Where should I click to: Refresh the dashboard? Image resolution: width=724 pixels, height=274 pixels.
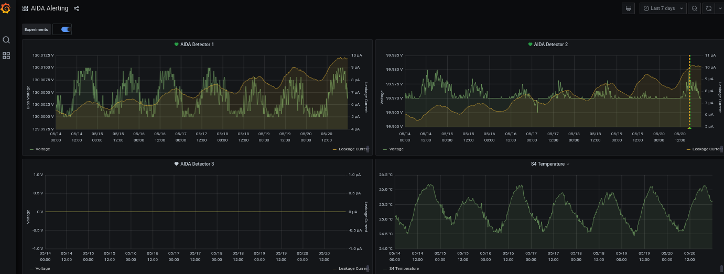coord(709,8)
